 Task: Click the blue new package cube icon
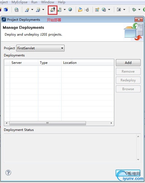(6, 10)
